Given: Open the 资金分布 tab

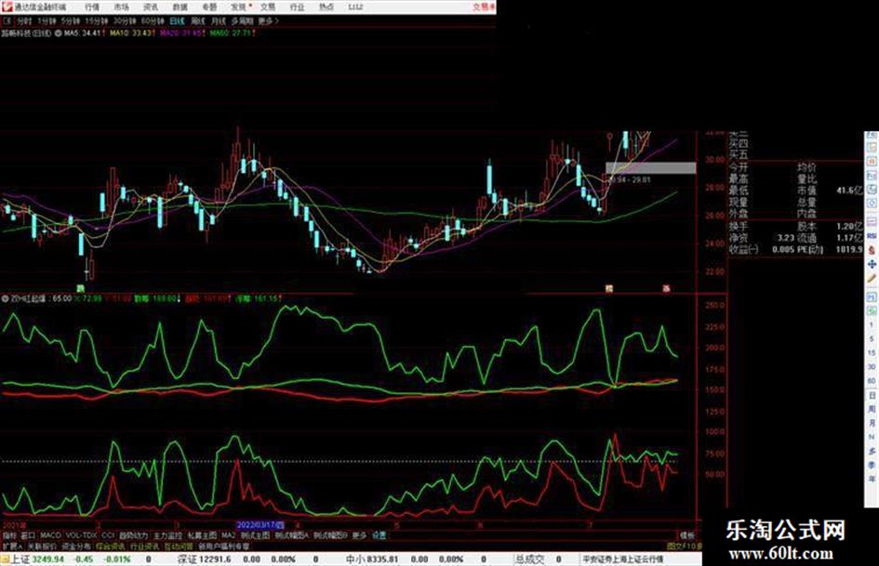Looking at the screenshot, I should 75,546.
